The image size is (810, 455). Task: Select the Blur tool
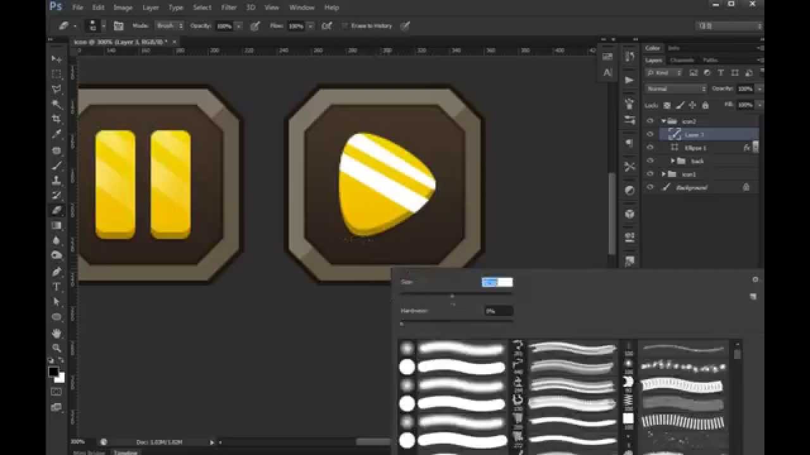[x=57, y=241]
